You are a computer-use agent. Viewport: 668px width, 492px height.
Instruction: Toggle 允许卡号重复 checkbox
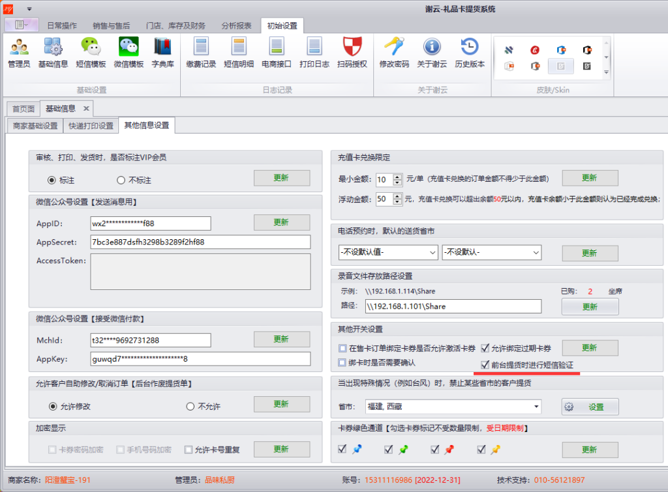[189, 450]
